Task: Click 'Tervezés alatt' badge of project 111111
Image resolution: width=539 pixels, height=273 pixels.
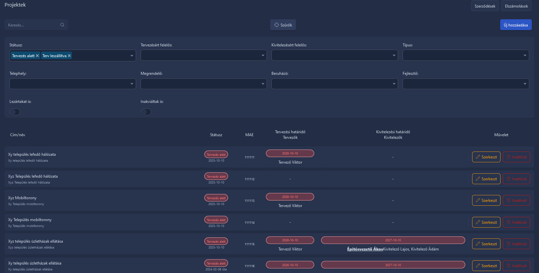Action: 216,154
